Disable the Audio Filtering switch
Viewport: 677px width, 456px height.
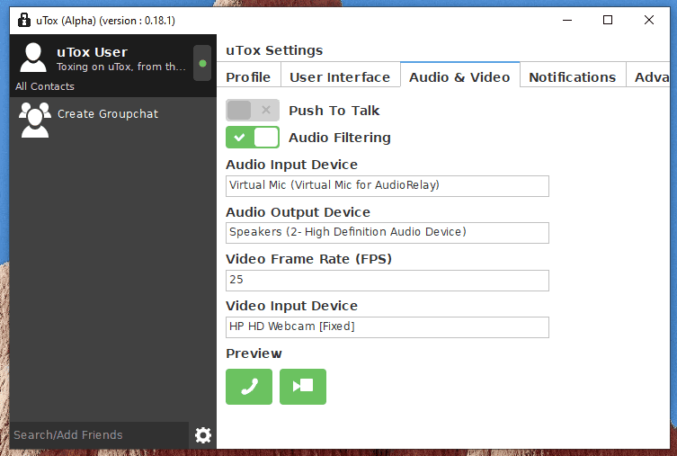coord(252,138)
